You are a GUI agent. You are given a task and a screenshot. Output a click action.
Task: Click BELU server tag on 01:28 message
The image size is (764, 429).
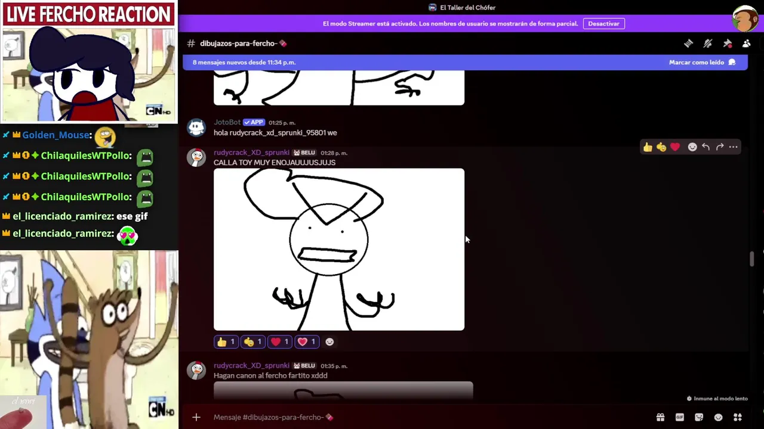click(x=304, y=153)
